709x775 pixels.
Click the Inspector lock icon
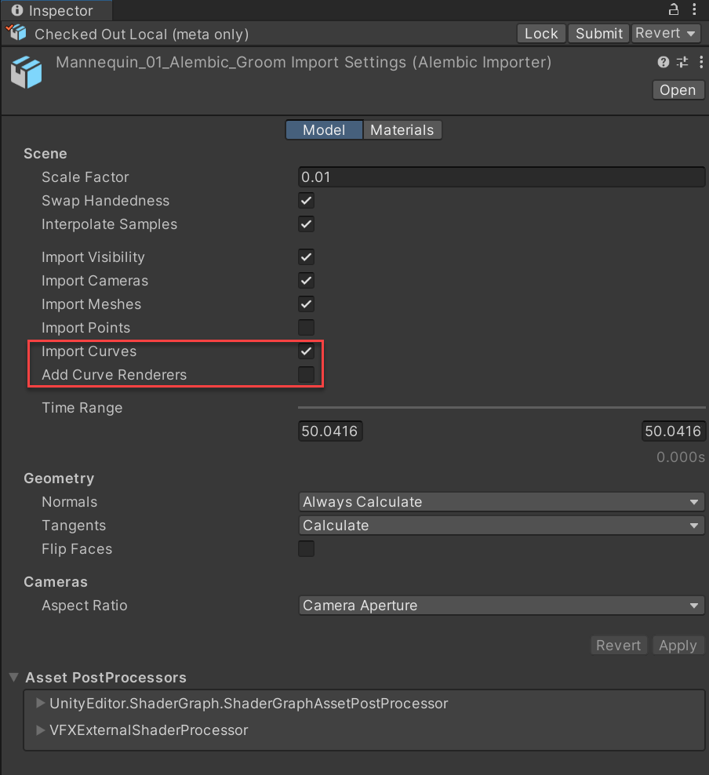[673, 10]
